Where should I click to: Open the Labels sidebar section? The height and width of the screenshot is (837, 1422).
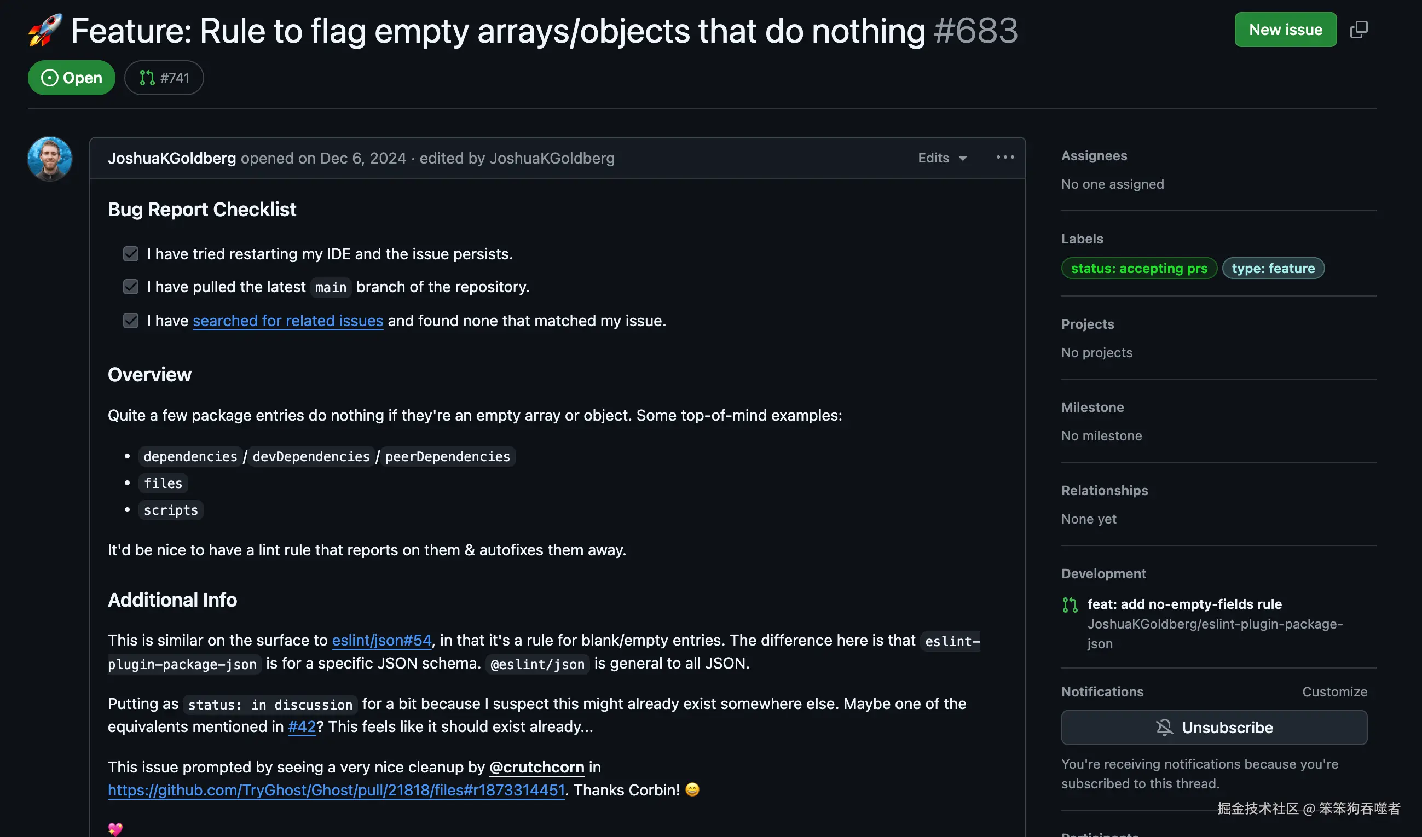[1081, 239]
